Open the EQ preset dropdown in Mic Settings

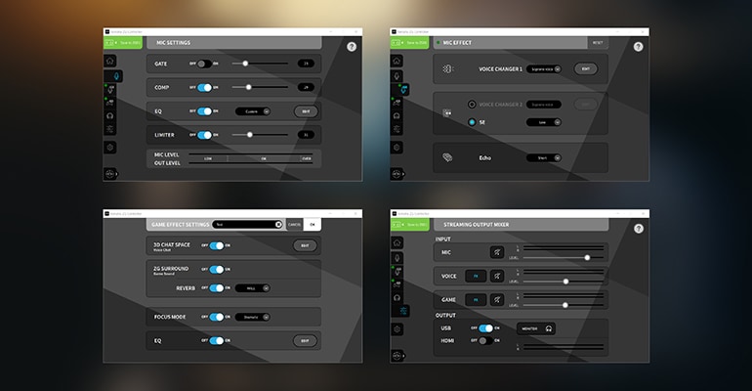(x=253, y=111)
